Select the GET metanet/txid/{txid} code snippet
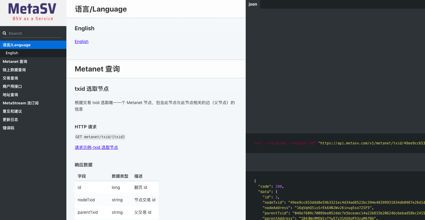The width and height of the screenshot is (425, 220). [x=100, y=137]
